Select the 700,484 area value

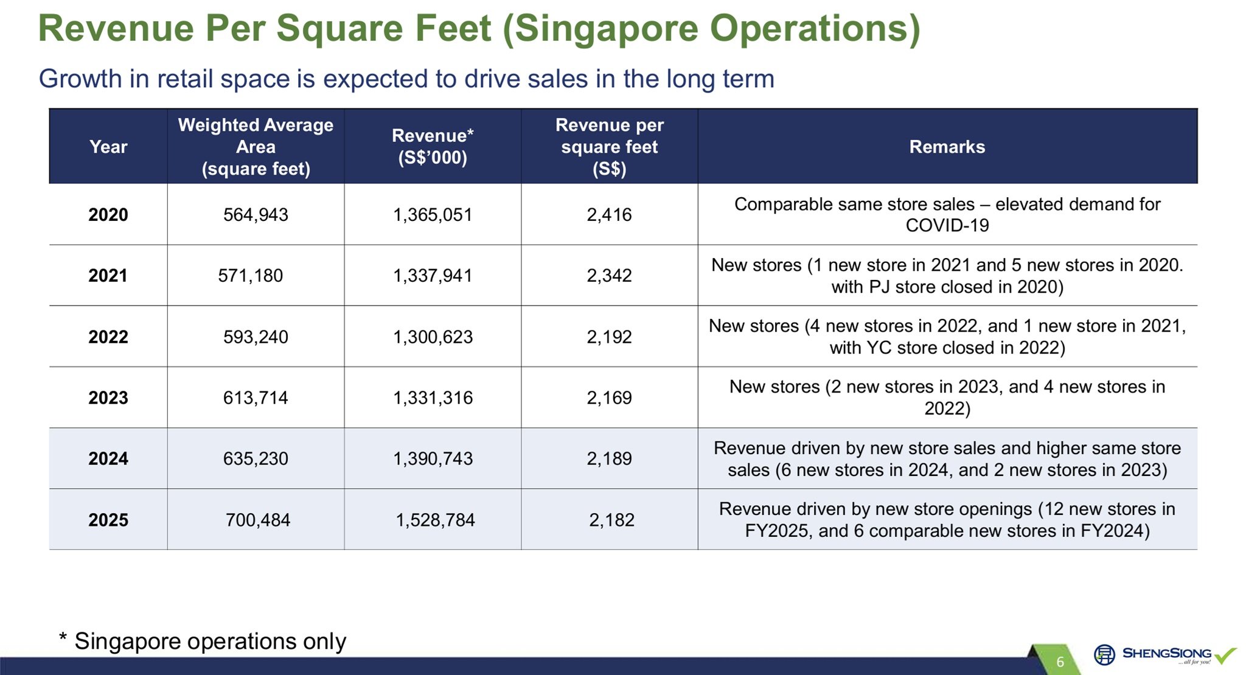[x=257, y=520]
